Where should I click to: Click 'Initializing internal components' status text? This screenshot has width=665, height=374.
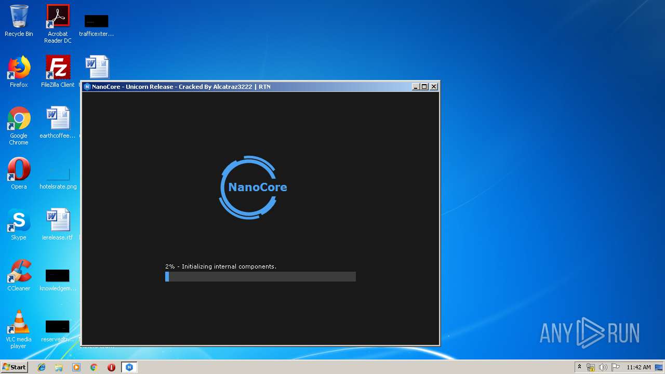tap(229, 266)
